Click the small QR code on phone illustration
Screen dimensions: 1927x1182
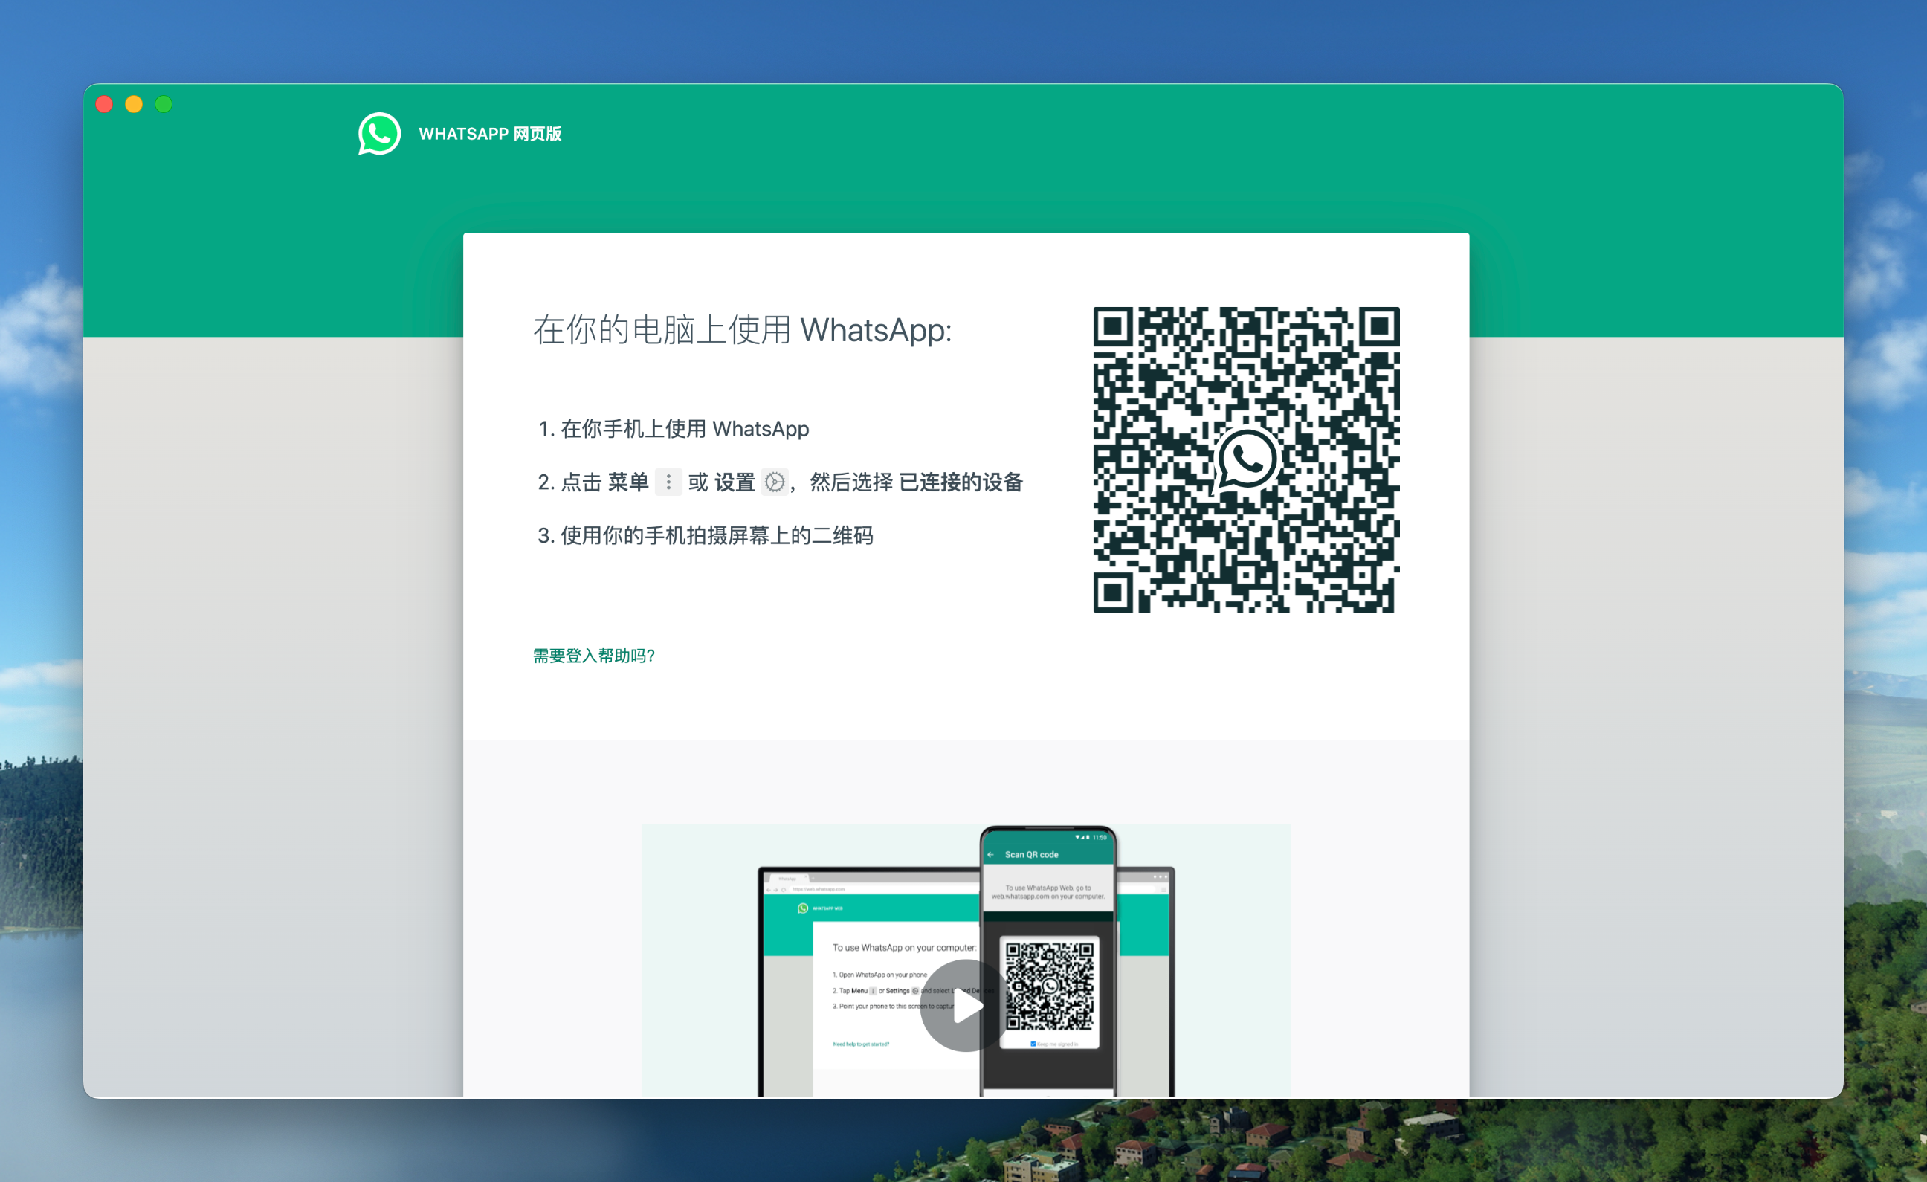1049,986
